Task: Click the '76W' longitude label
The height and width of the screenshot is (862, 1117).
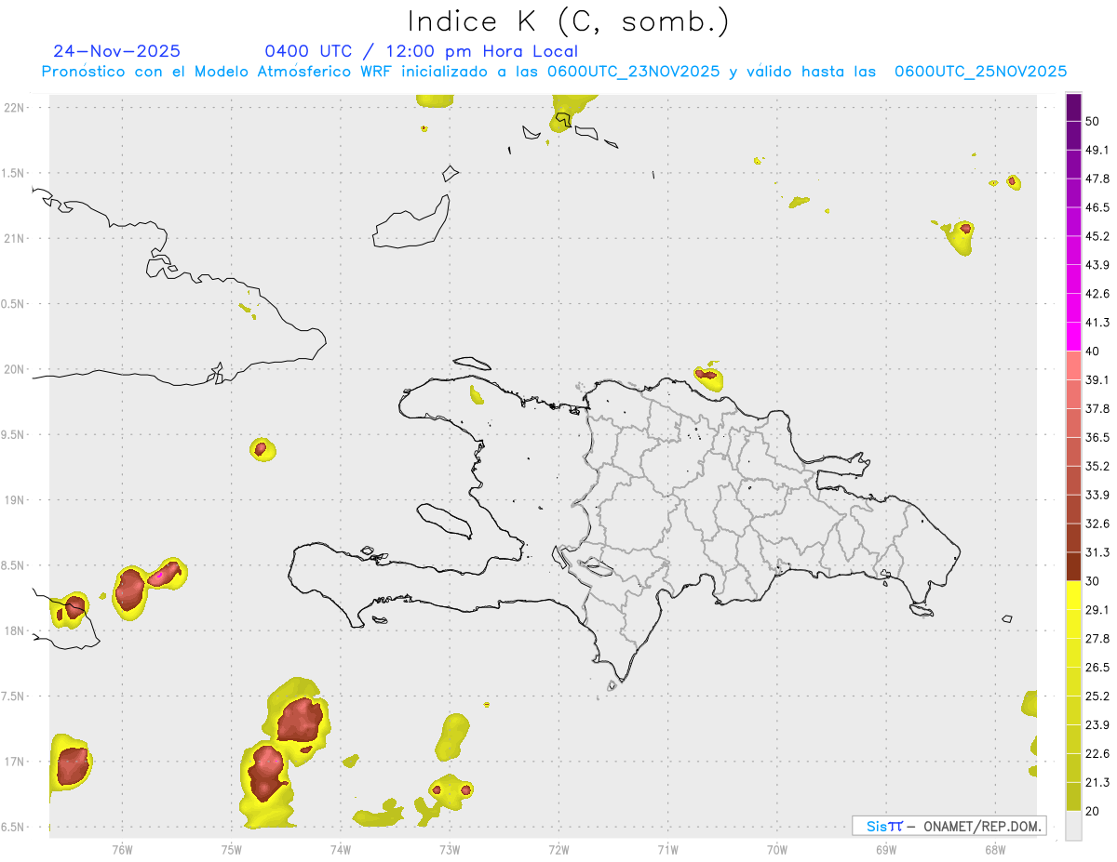Action: tap(122, 849)
